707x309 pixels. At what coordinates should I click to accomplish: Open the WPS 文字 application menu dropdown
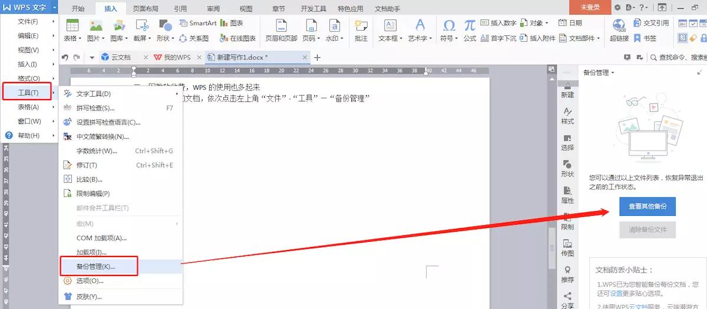54,8
